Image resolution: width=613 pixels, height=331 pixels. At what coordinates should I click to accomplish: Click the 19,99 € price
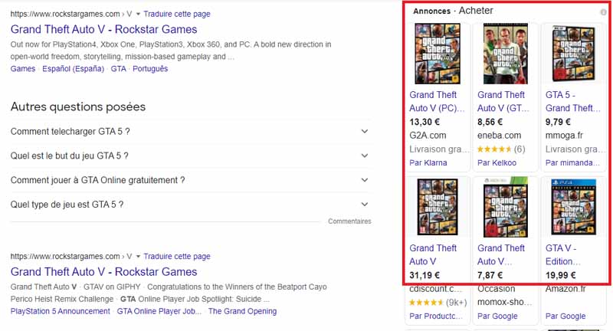(561, 275)
